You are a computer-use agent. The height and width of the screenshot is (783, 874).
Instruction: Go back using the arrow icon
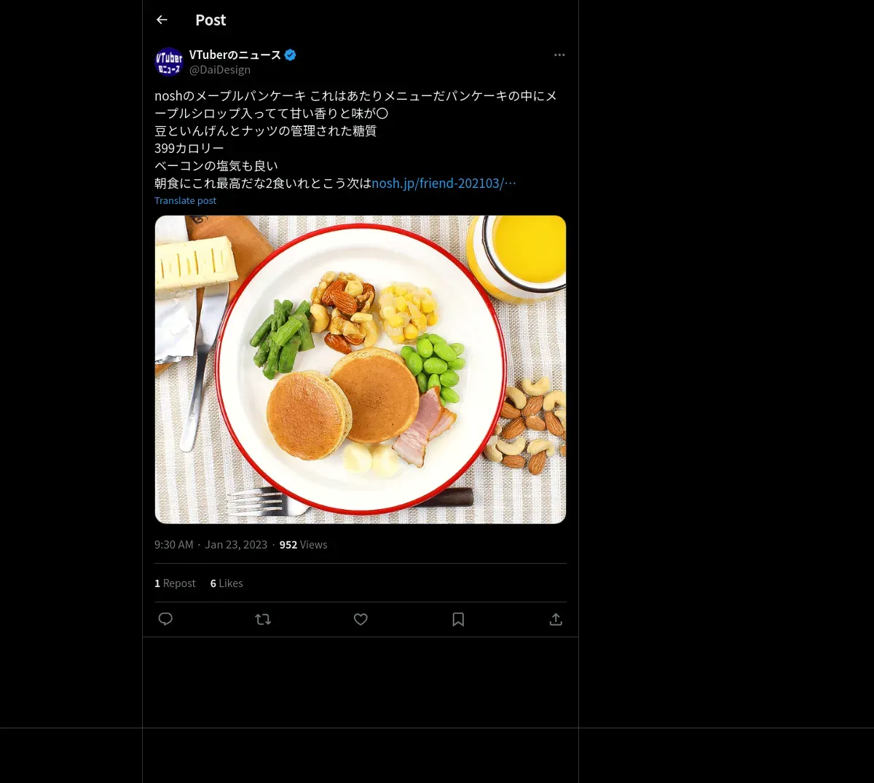click(162, 20)
